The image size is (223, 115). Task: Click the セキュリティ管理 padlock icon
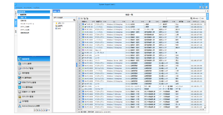click(20, 96)
